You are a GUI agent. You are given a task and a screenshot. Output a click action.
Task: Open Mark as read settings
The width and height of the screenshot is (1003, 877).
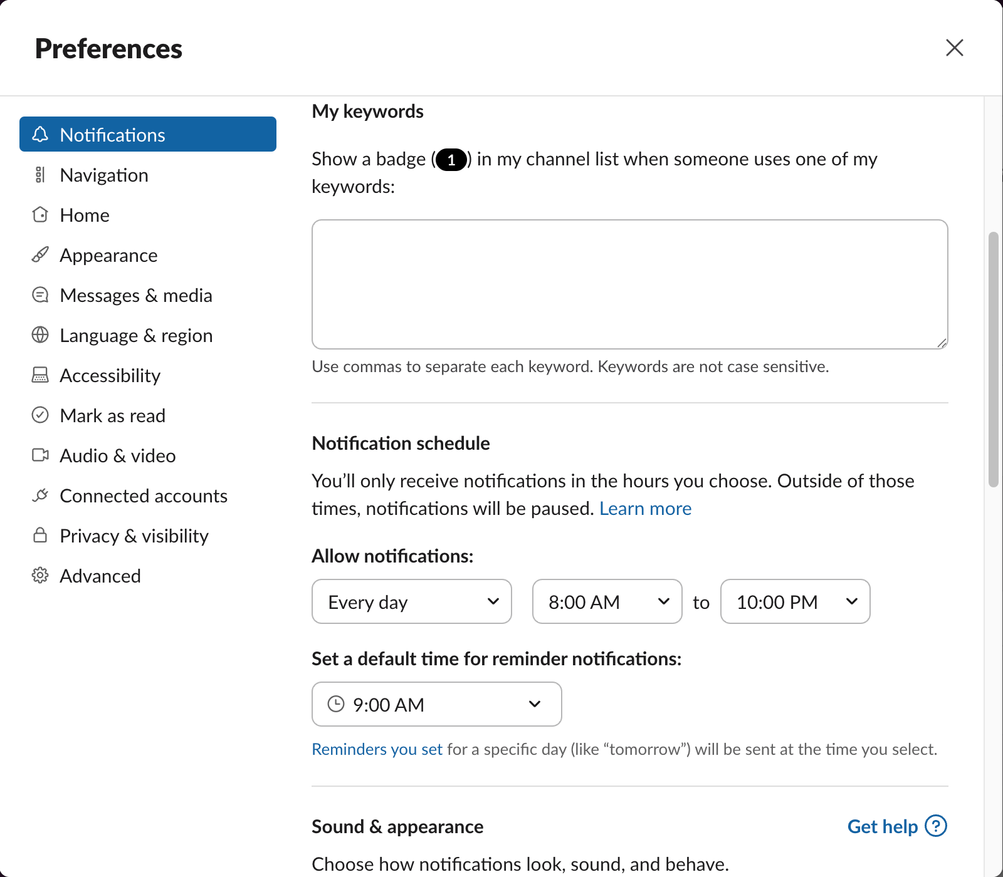148,415
